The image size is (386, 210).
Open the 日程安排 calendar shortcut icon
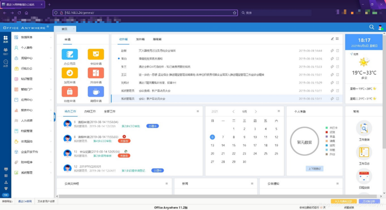click(364, 176)
